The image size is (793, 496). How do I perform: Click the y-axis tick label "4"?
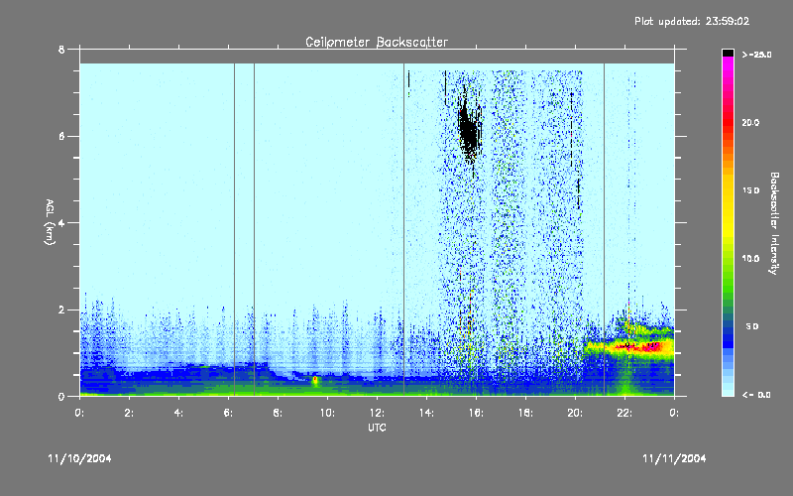(x=61, y=222)
